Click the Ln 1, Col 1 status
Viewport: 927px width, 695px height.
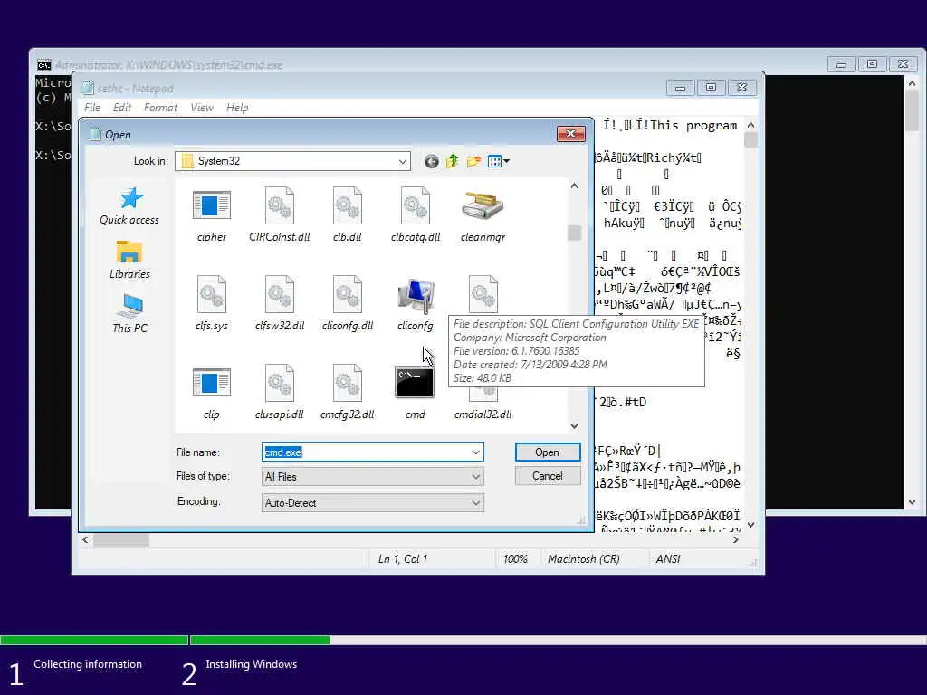403,559
